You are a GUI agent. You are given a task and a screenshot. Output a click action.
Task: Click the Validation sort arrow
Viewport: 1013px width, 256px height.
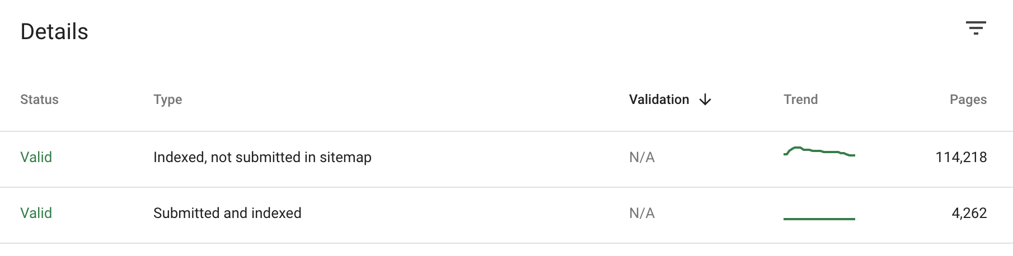pyautogui.click(x=705, y=100)
